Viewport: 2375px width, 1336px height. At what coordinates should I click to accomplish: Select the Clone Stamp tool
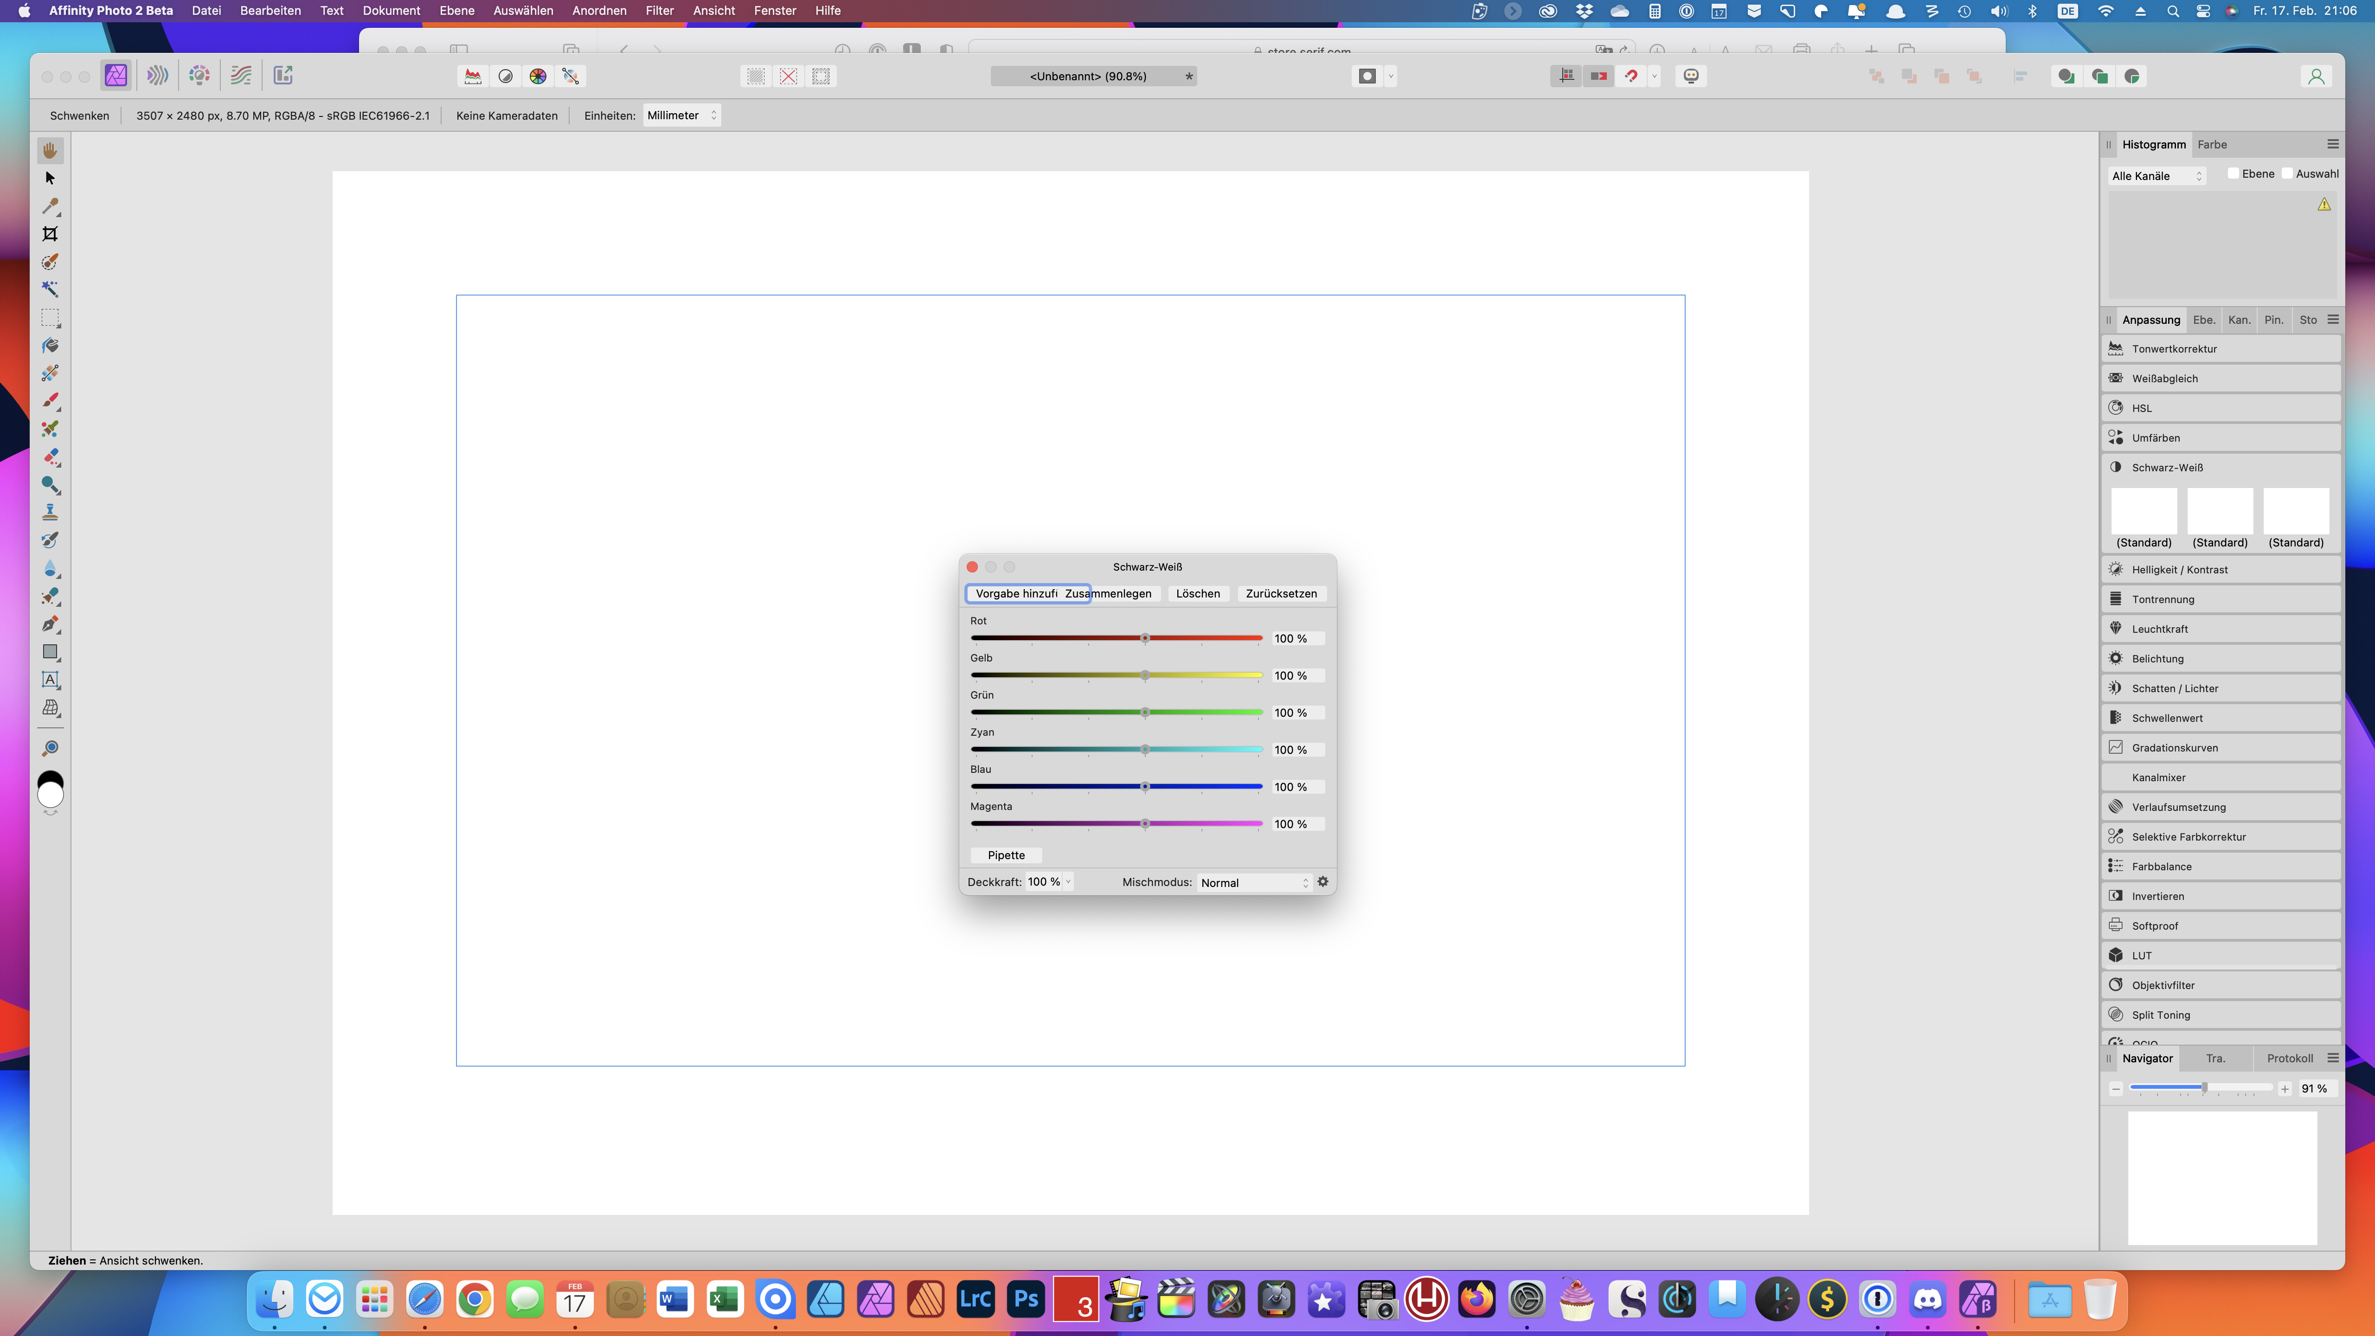point(50,513)
